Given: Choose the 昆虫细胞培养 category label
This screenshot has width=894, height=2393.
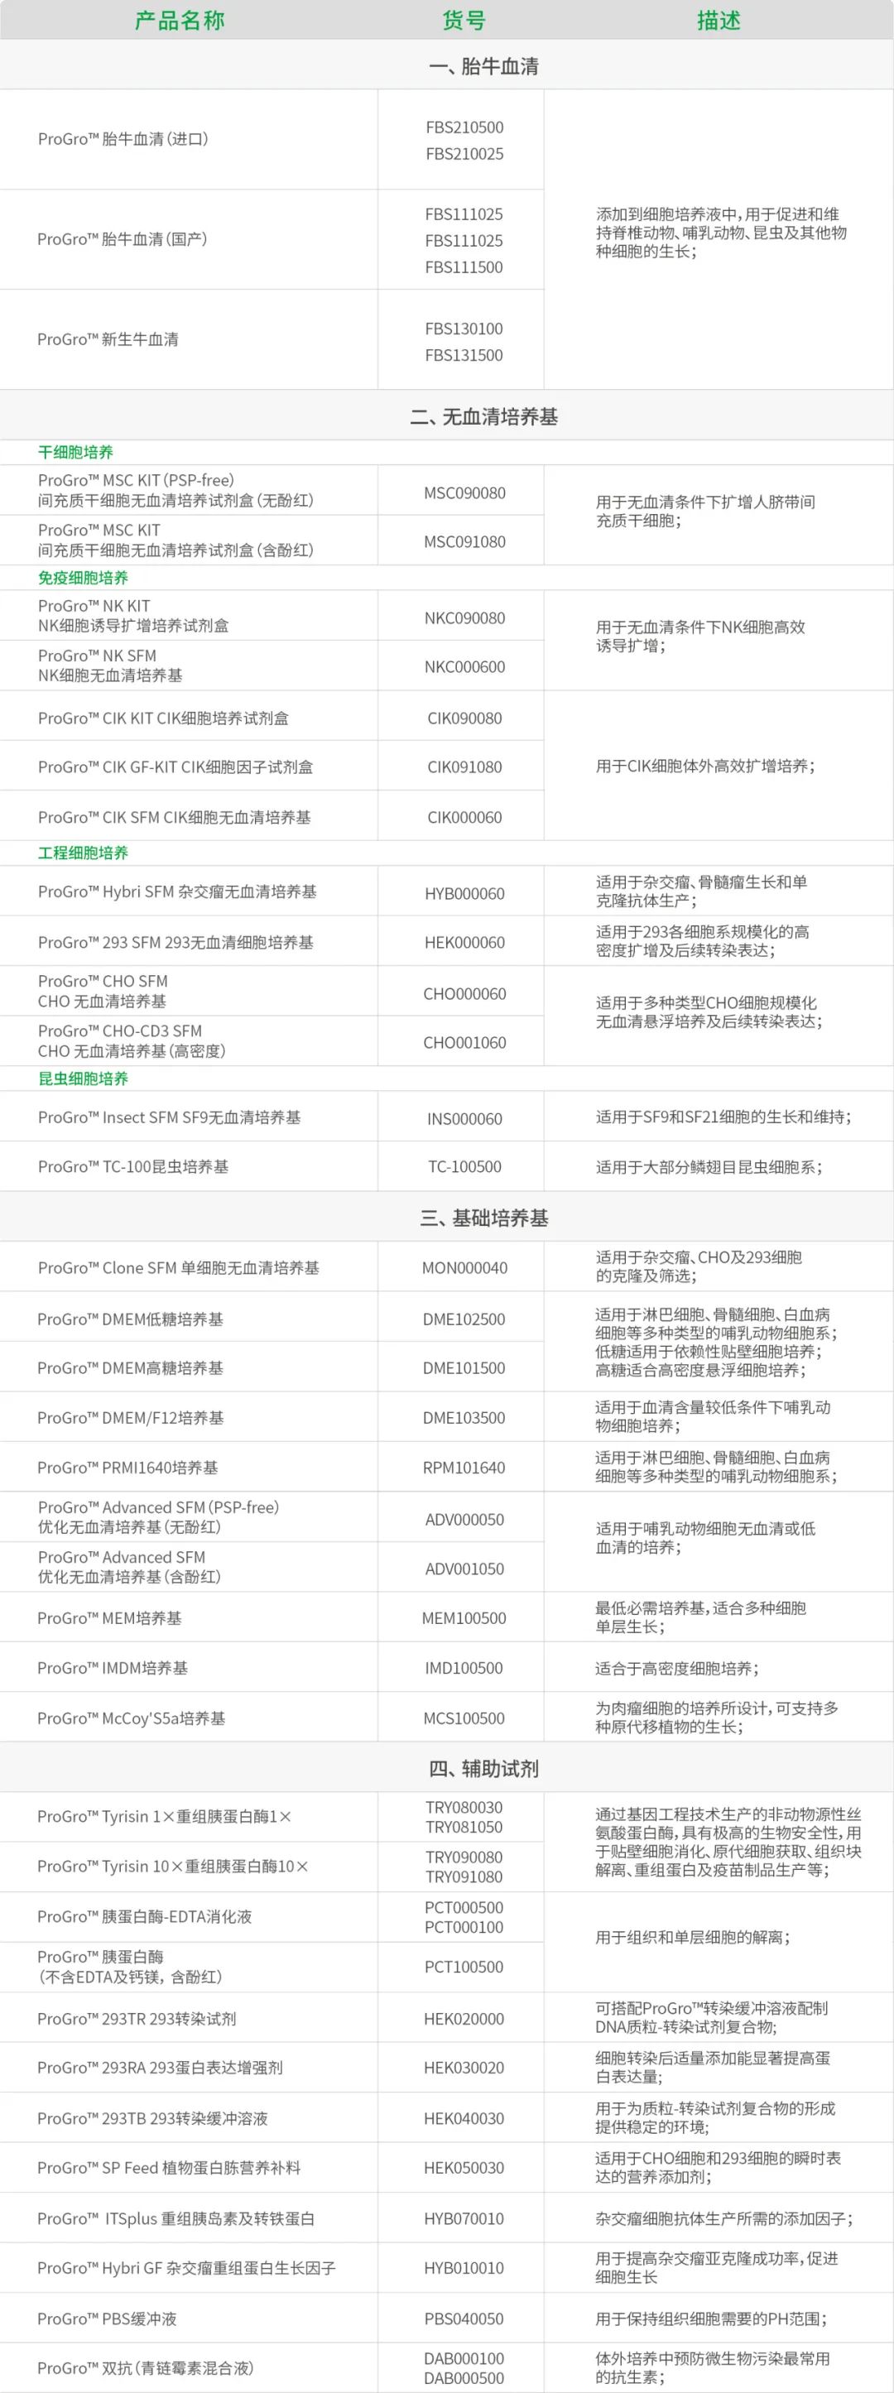Looking at the screenshot, I should [x=83, y=1079].
